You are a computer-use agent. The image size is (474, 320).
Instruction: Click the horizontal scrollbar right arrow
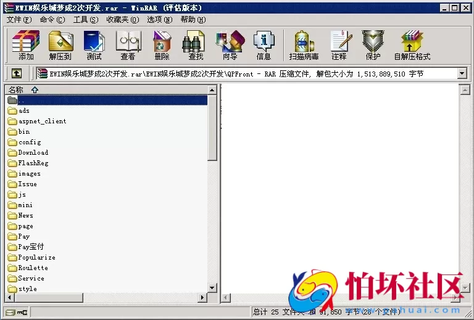click(x=202, y=298)
